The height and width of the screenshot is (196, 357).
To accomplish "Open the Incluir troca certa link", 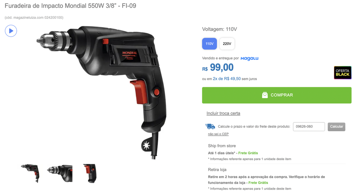I will [x=223, y=113].
